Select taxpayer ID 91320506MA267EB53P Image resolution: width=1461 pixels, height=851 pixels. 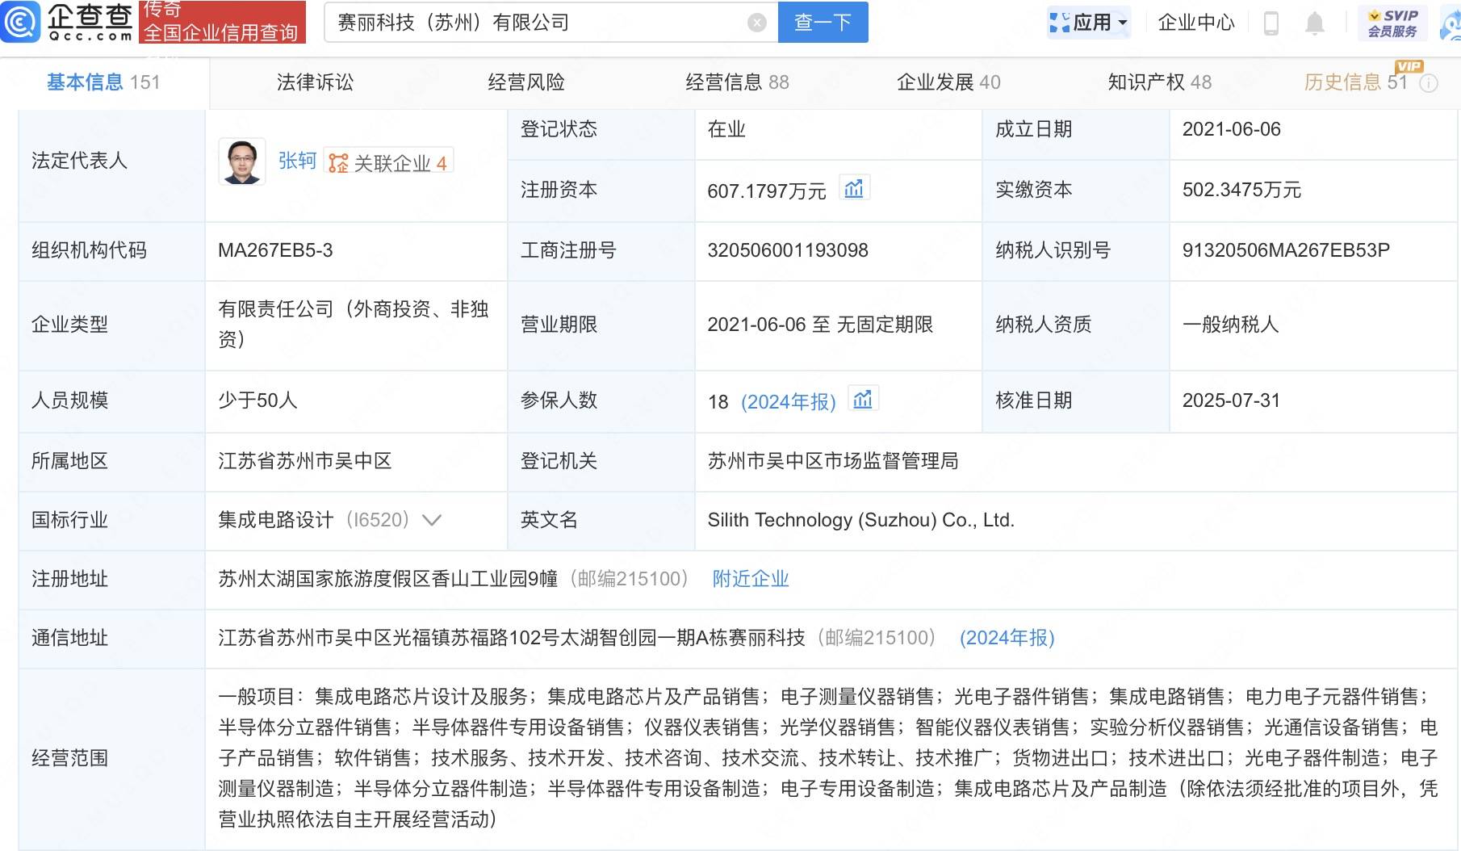click(x=1286, y=250)
